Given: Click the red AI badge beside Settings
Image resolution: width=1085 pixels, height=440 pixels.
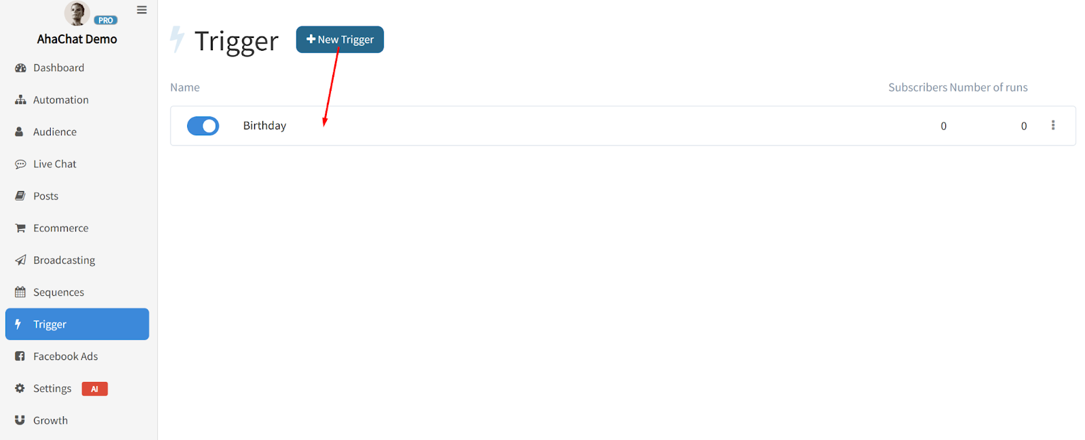Looking at the screenshot, I should [x=95, y=389].
